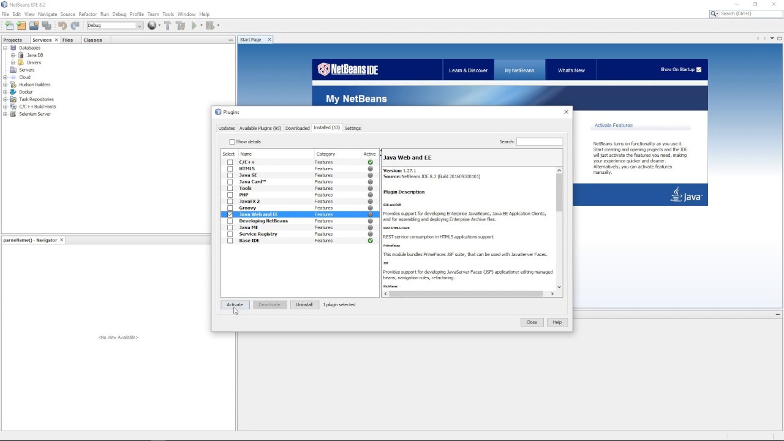Click the Build Project hammer icon
This screenshot has height=441, width=784.
click(167, 26)
